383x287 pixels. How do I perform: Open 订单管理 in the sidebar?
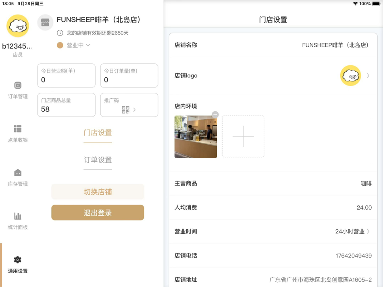[18, 90]
